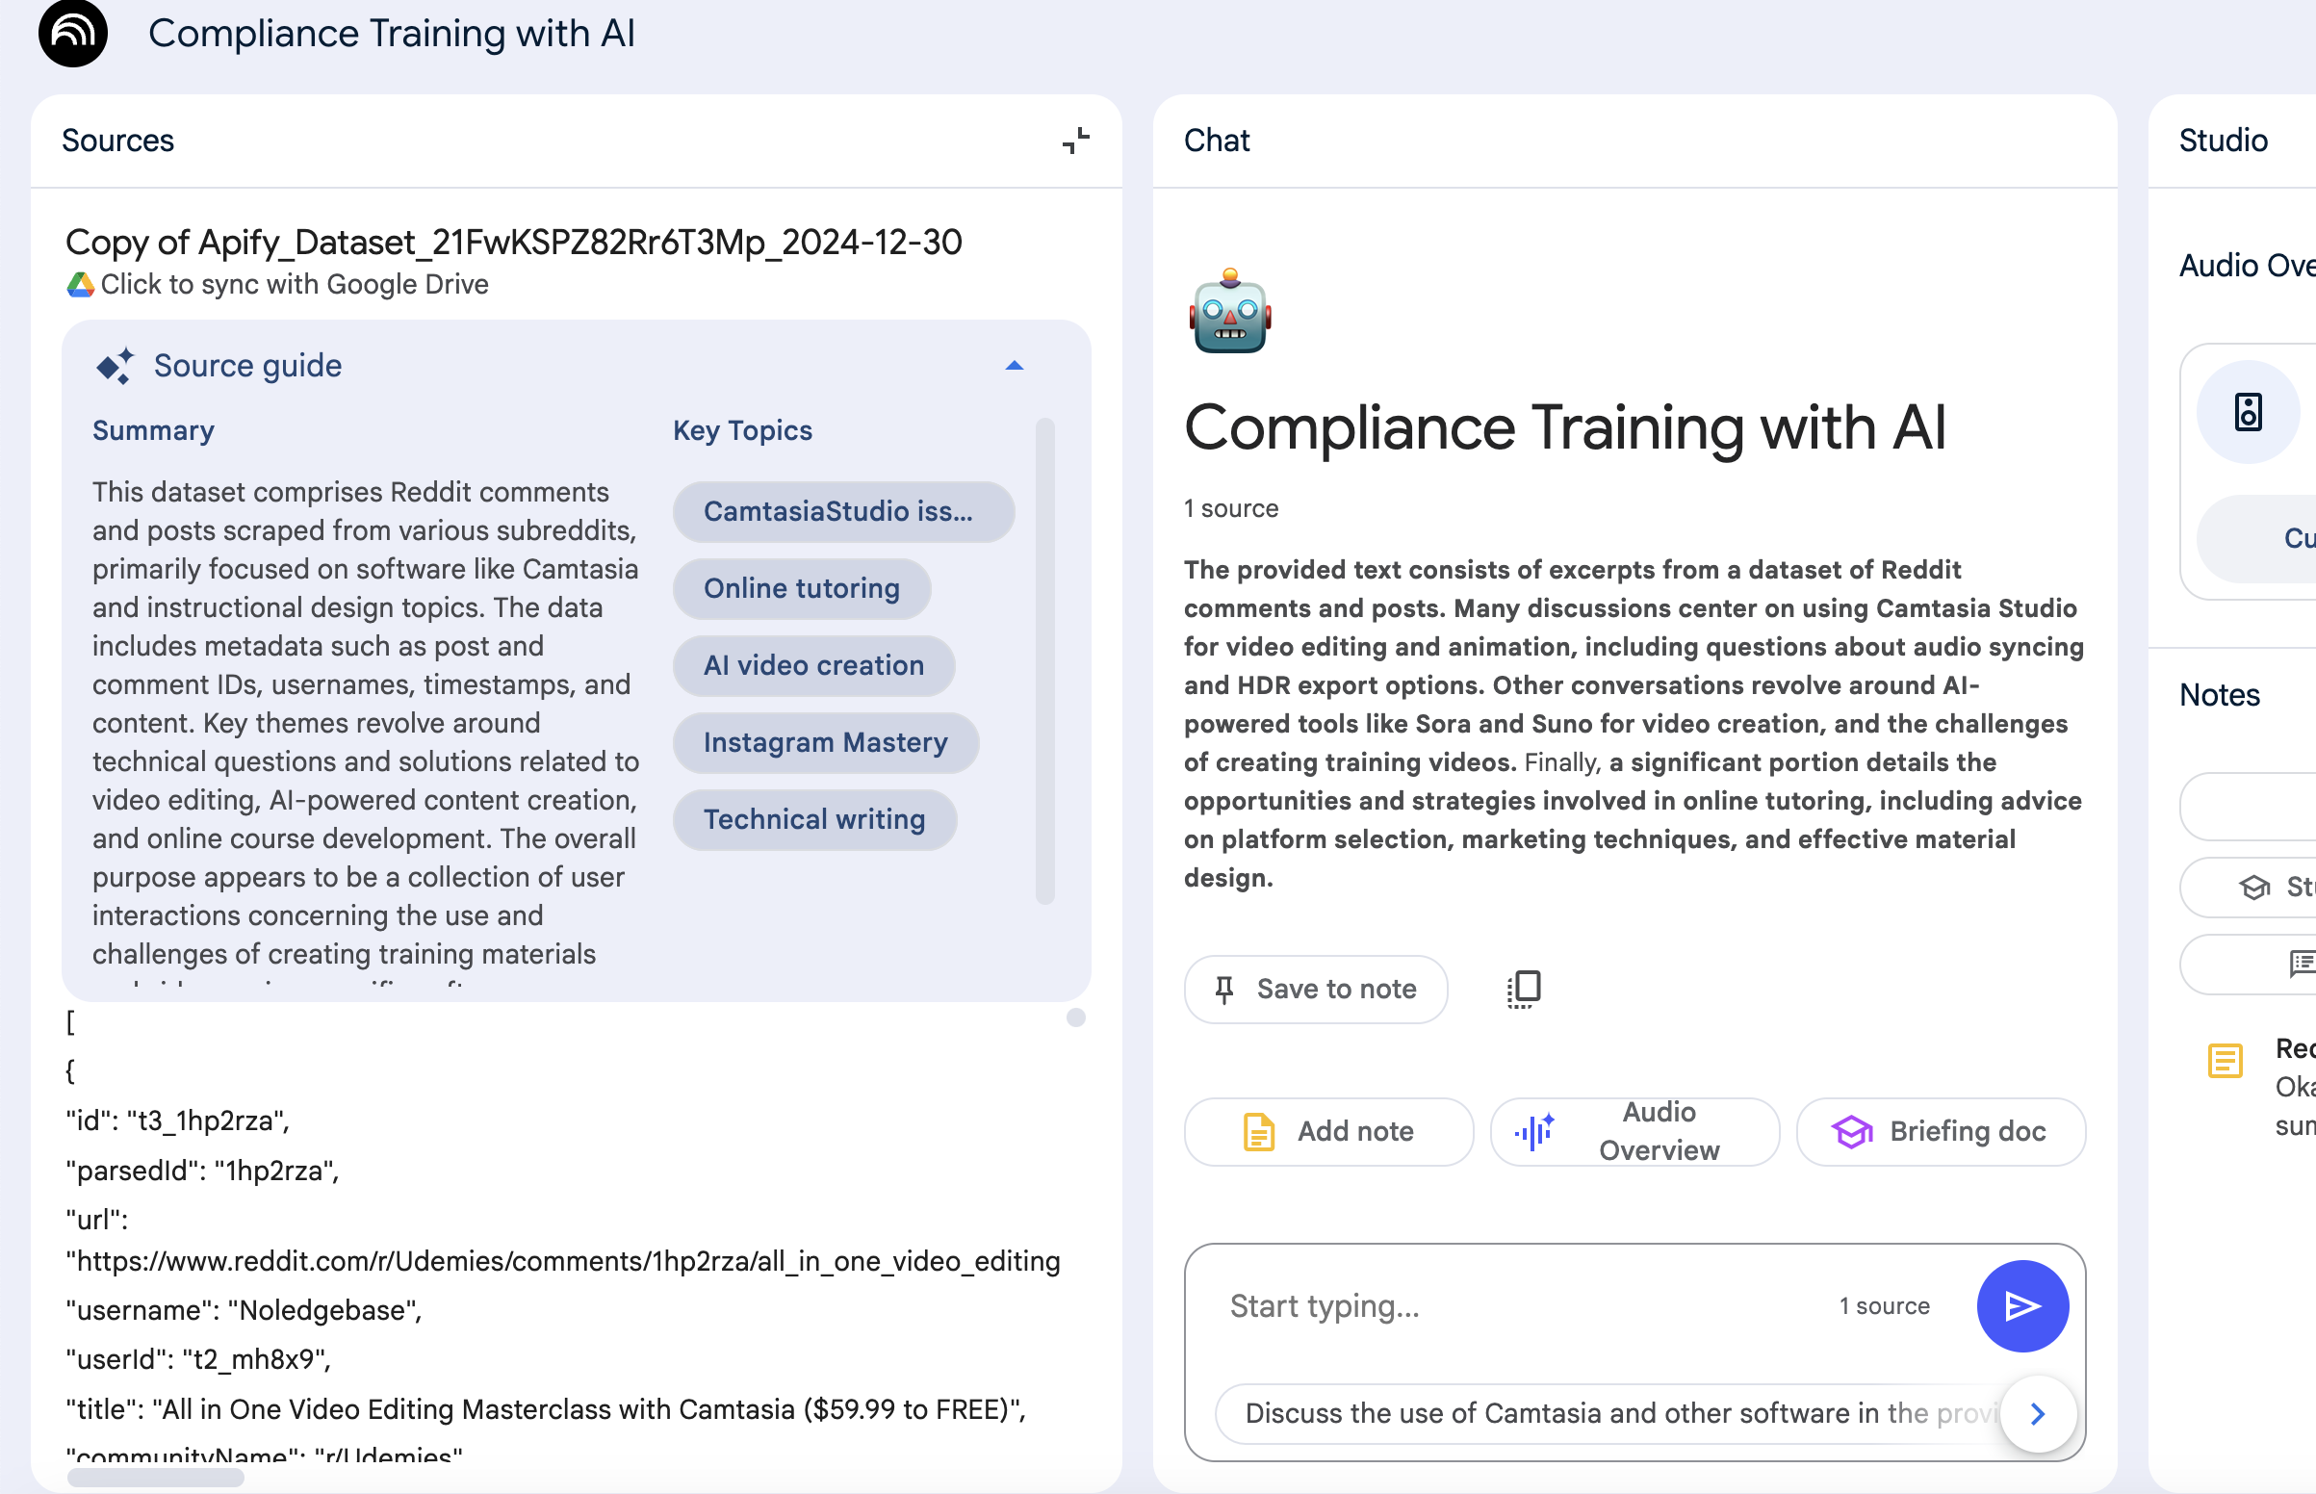
Task: Collapse the Sources panel view icon
Action: [1075, 142]
